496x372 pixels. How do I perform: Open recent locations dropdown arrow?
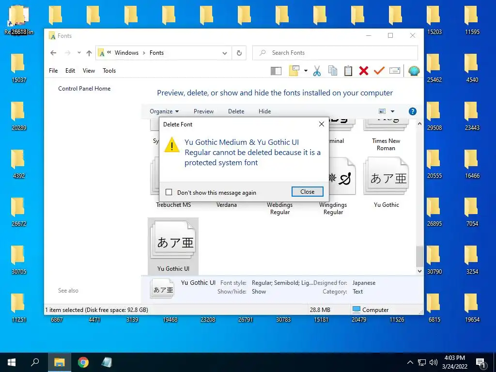79,53
